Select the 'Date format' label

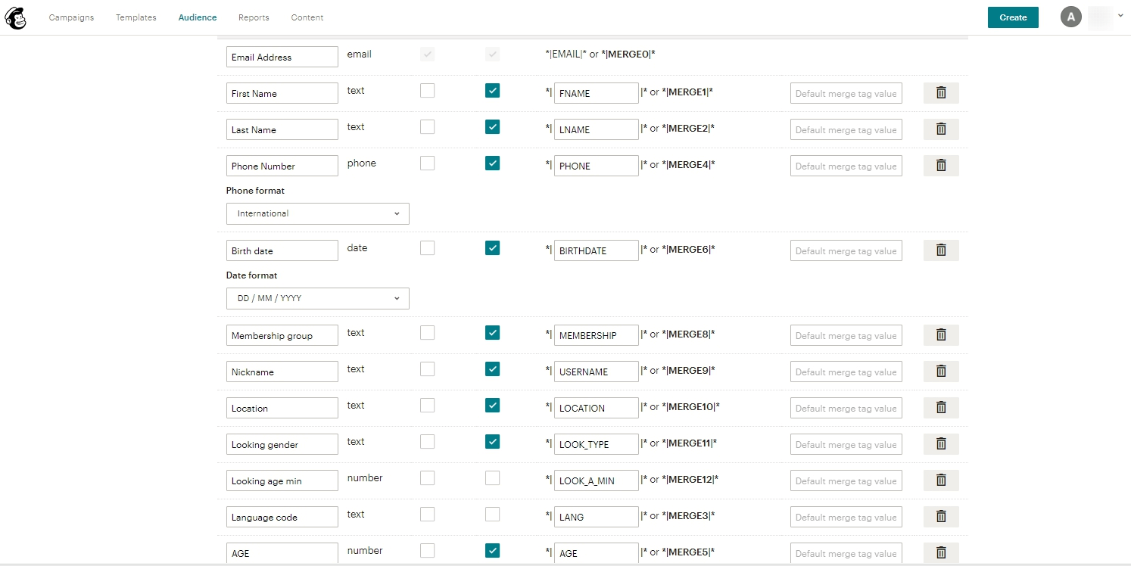[x=252, y=275]
